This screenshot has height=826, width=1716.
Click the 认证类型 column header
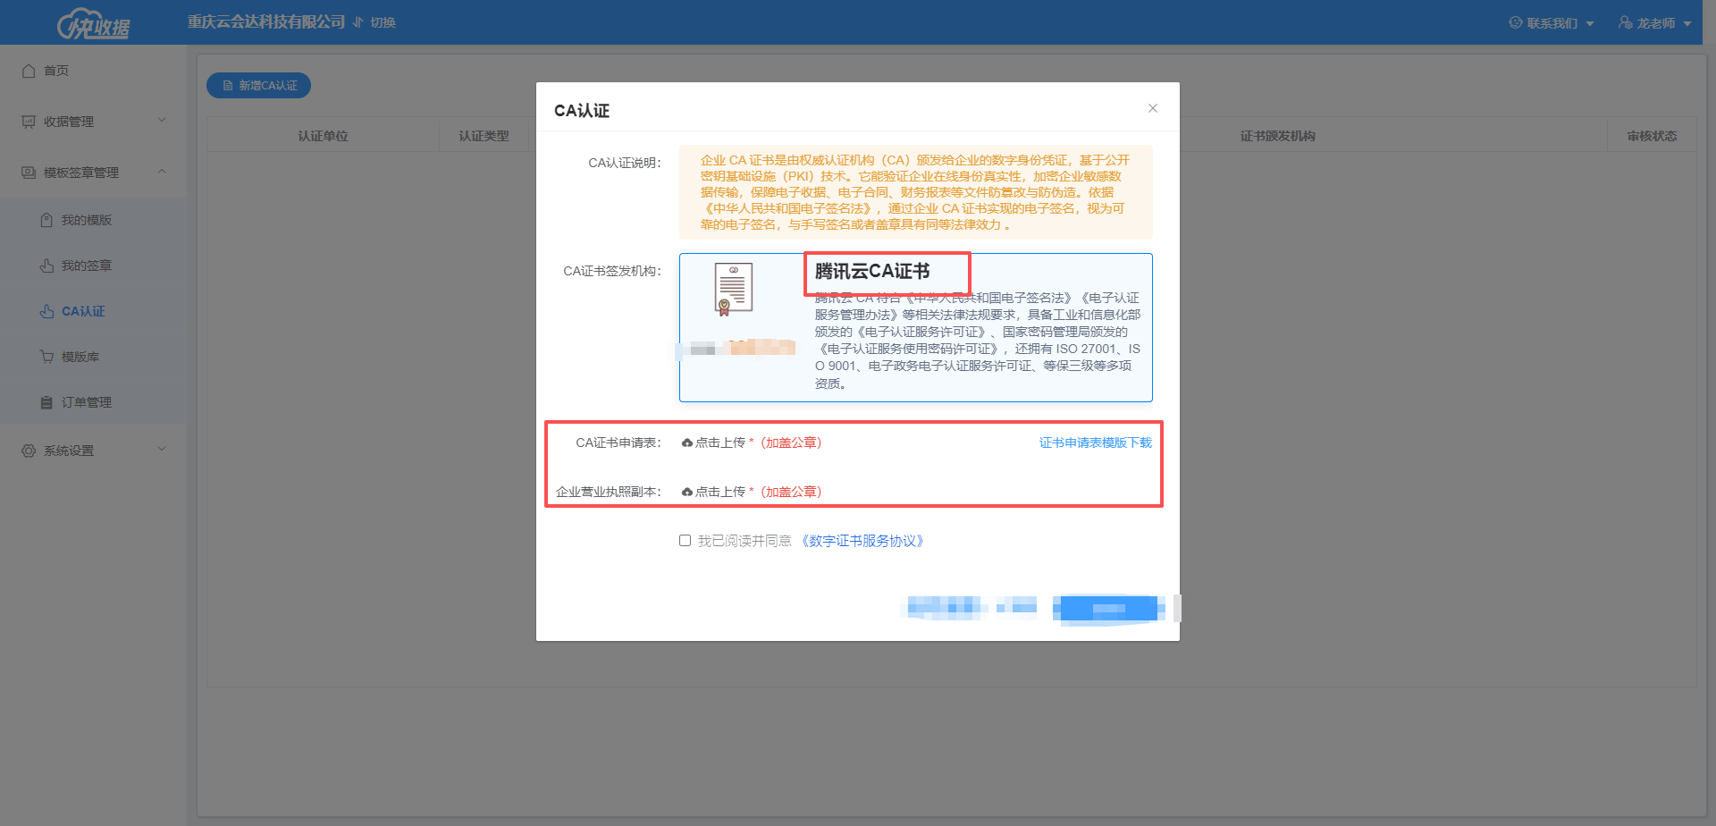pyautogui.click(x=484, y=136)
